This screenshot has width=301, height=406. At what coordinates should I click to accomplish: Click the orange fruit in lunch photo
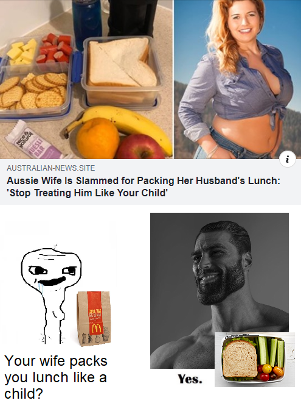(98, 138)
